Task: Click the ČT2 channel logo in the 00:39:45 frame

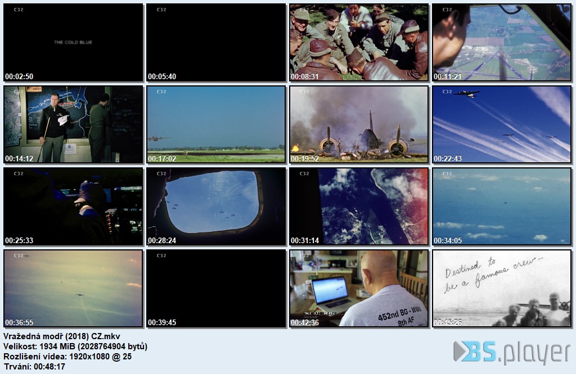Action: (161, 256)
